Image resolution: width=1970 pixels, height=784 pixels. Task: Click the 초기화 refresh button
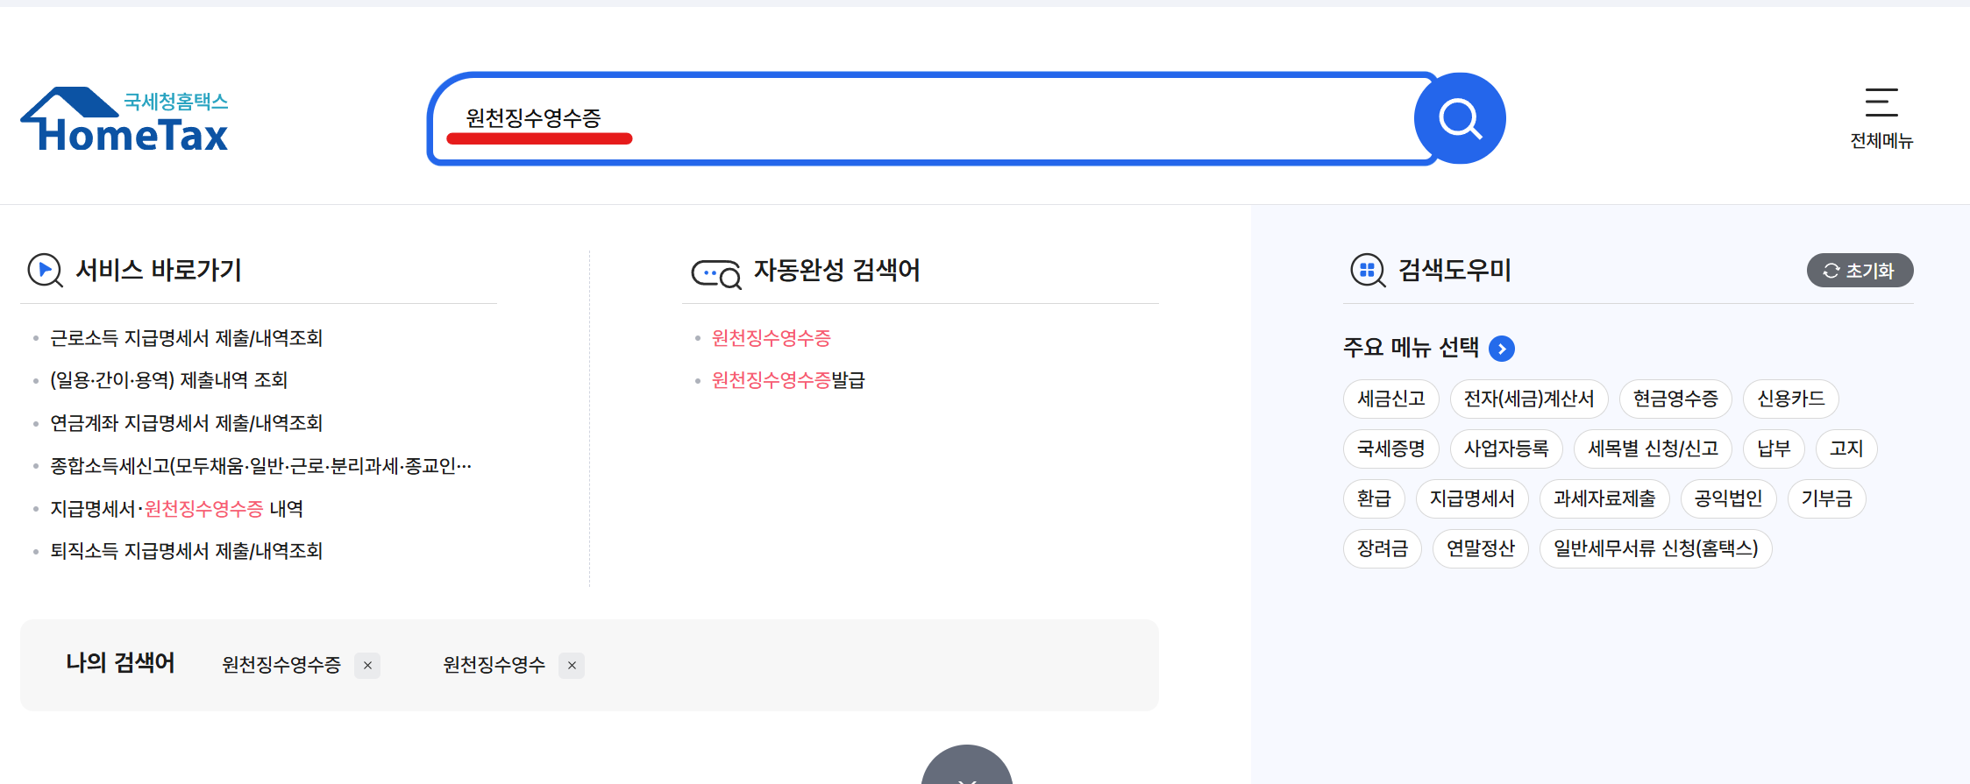tap(1859, 270)
